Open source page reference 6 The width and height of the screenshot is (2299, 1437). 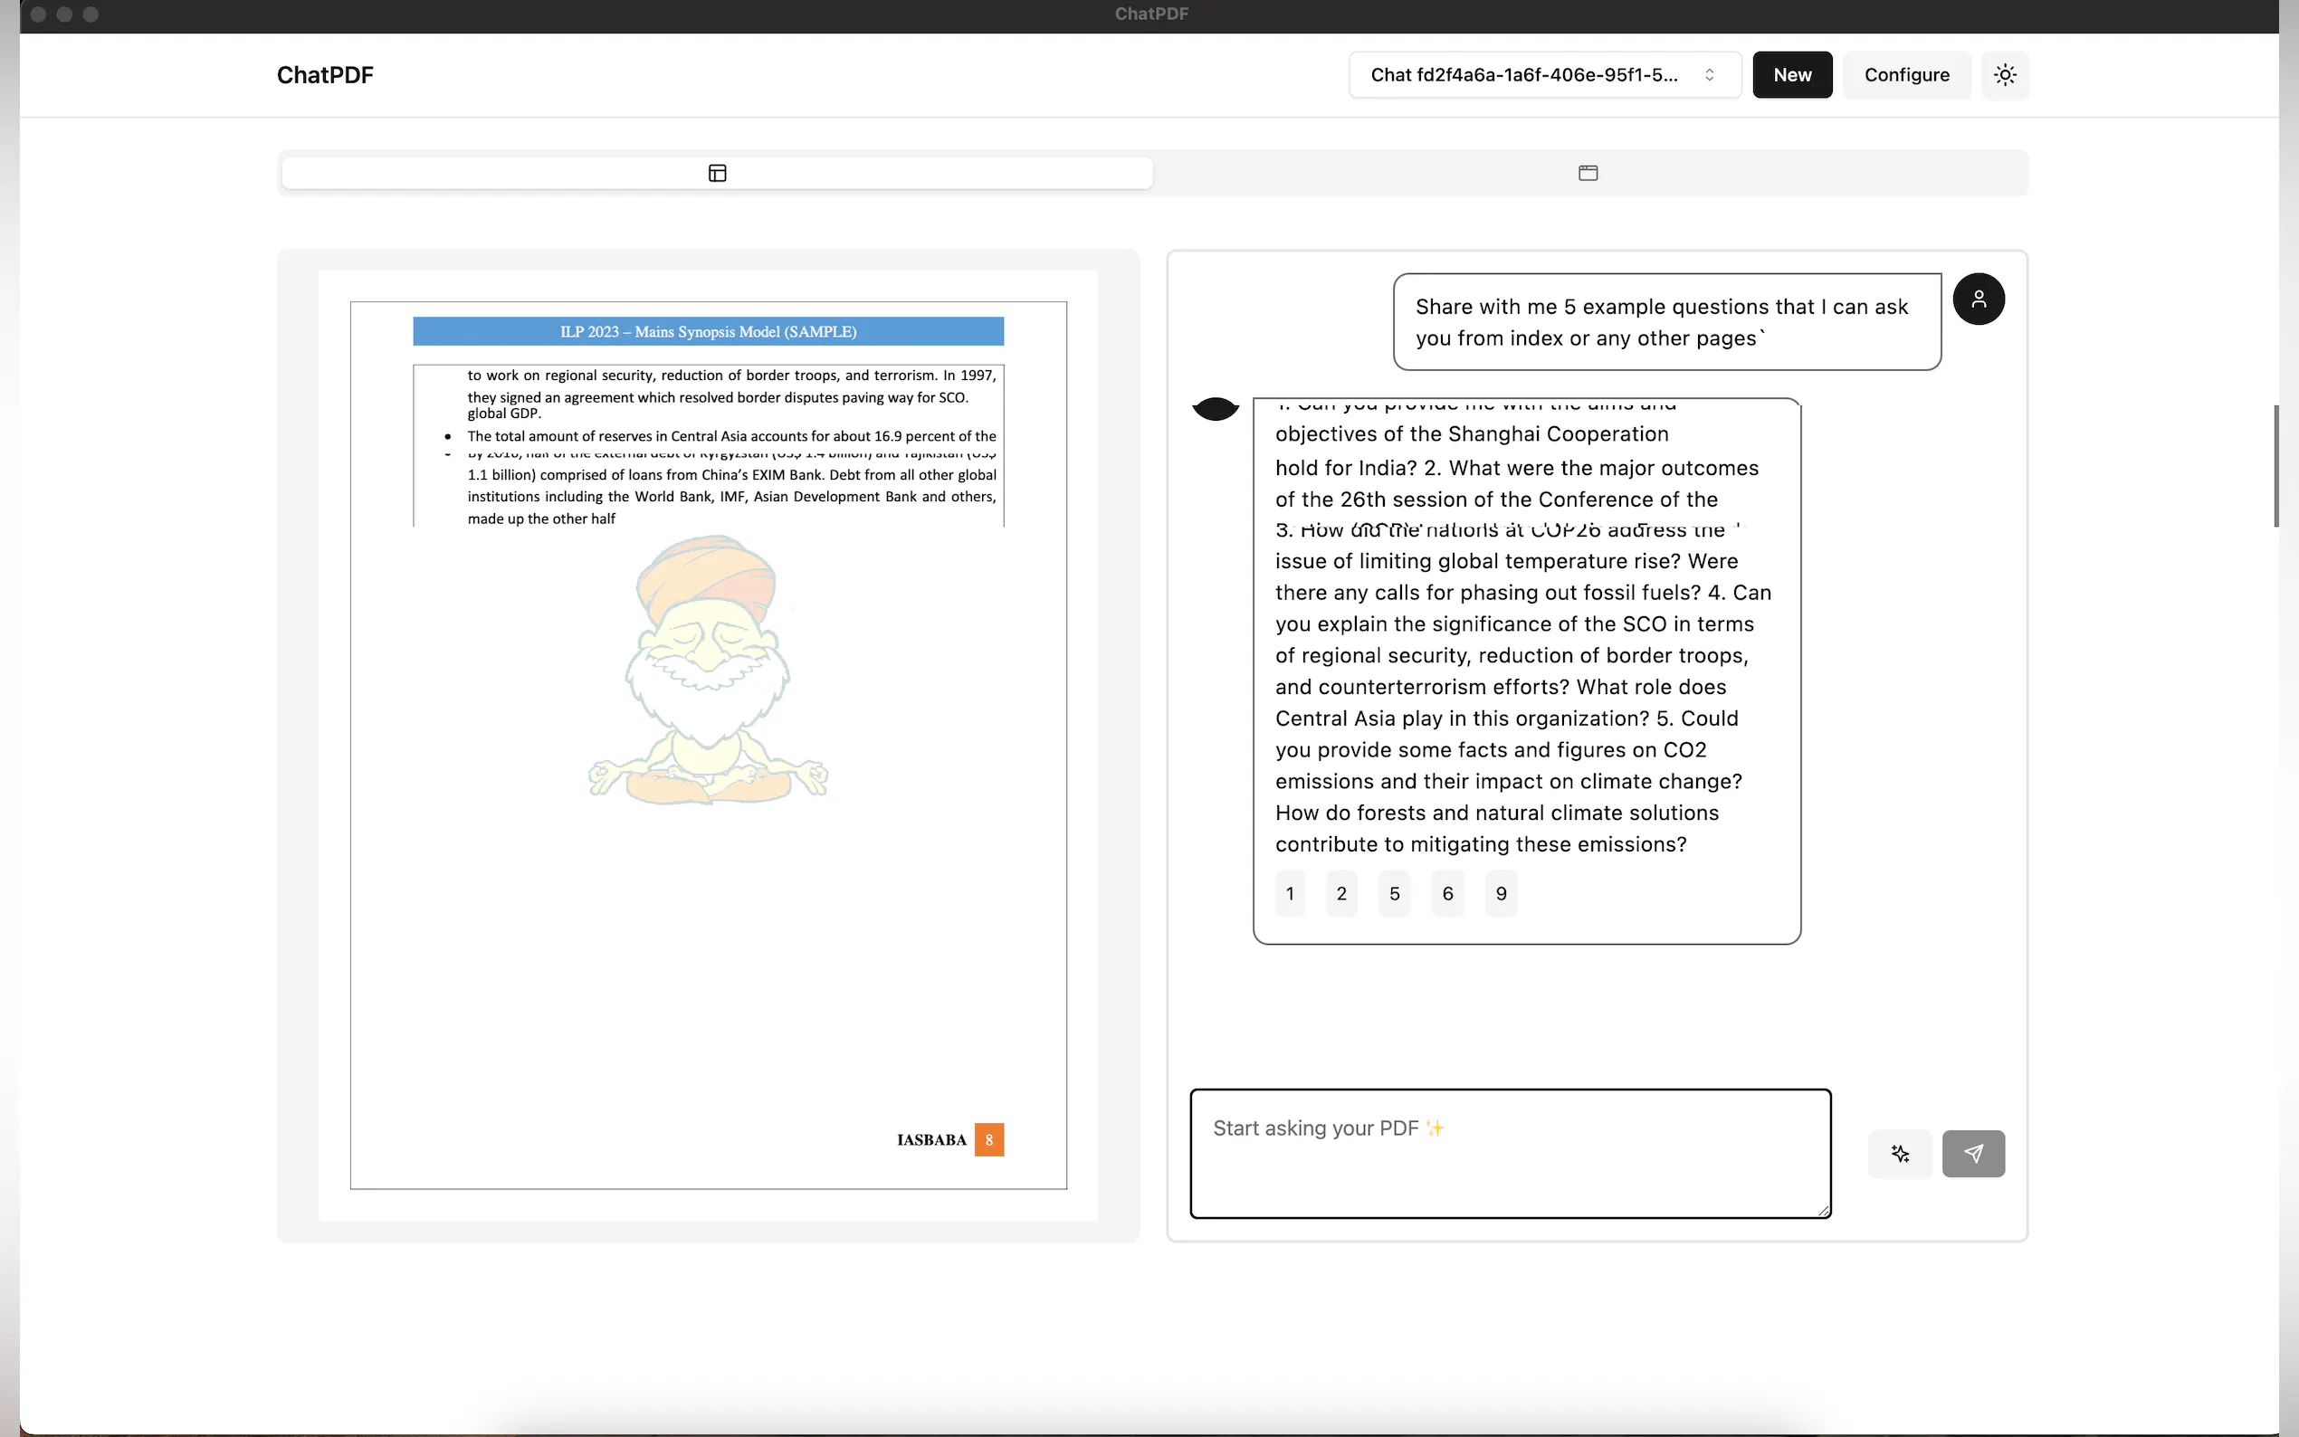tap(1447, 893)
